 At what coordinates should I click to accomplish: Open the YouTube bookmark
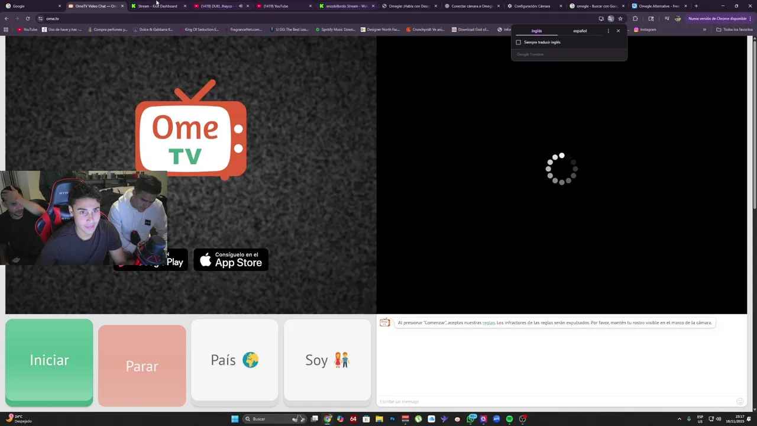(27, 30)
